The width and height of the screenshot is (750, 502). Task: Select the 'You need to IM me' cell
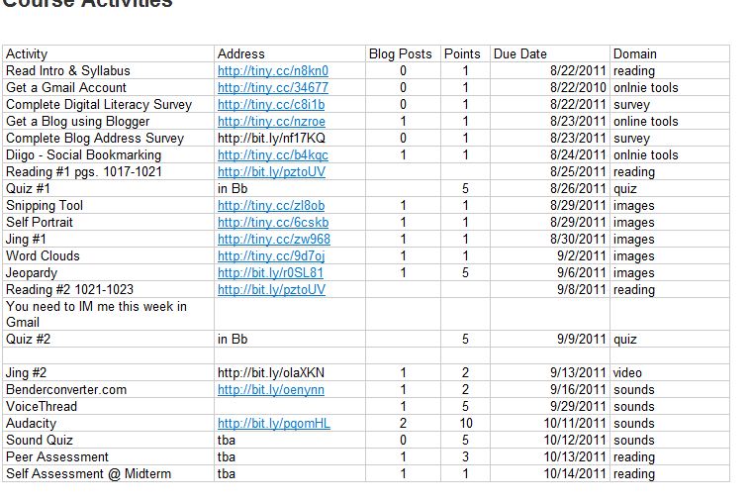coord(108,314)
